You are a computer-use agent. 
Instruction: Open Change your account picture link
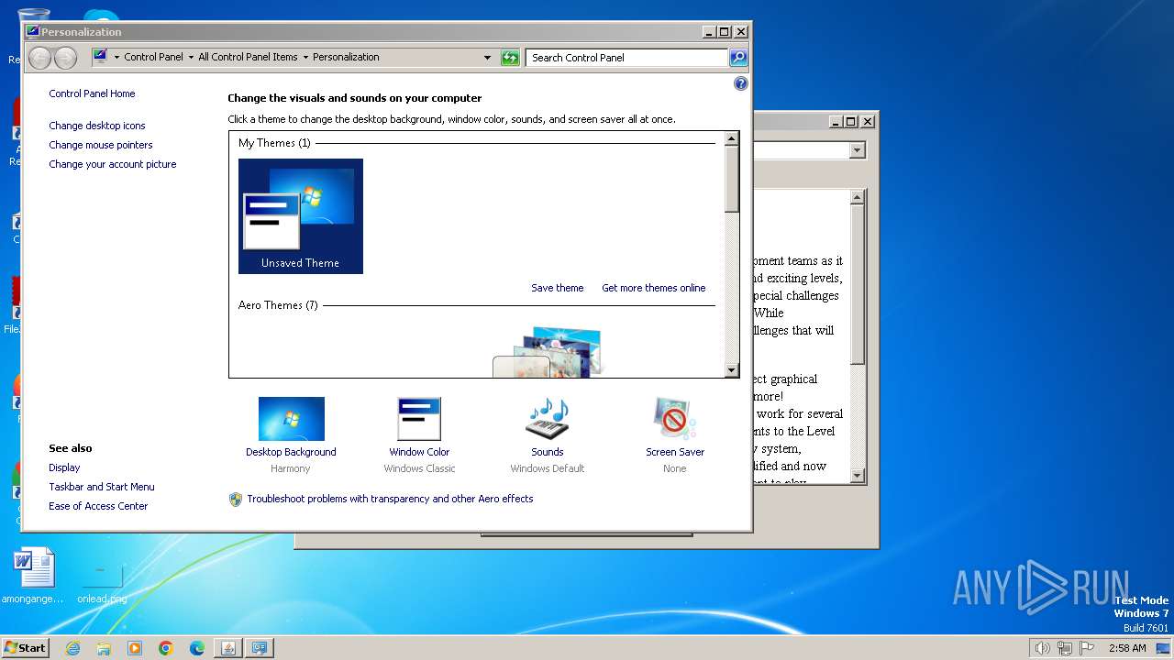coord(113,164)
